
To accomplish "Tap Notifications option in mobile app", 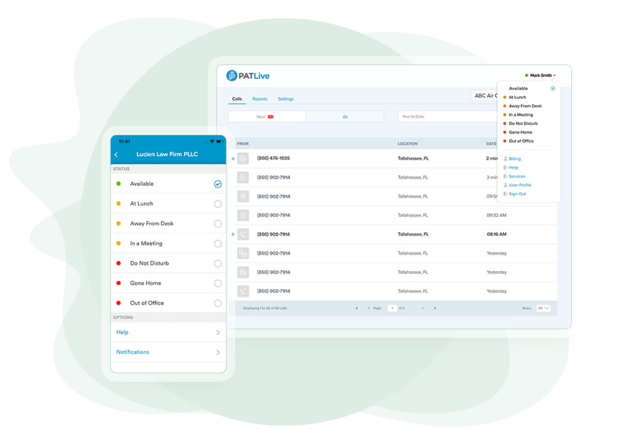I will [169, 352].
